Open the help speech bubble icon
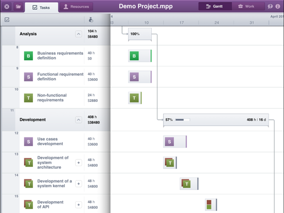 (270, 6)
